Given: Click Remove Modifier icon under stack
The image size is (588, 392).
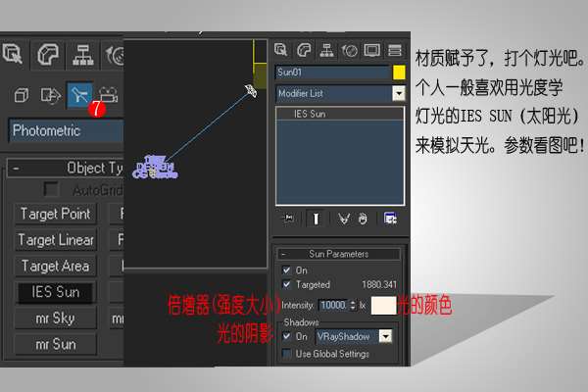Looking at the screenshot, I should tap(363, 219).
